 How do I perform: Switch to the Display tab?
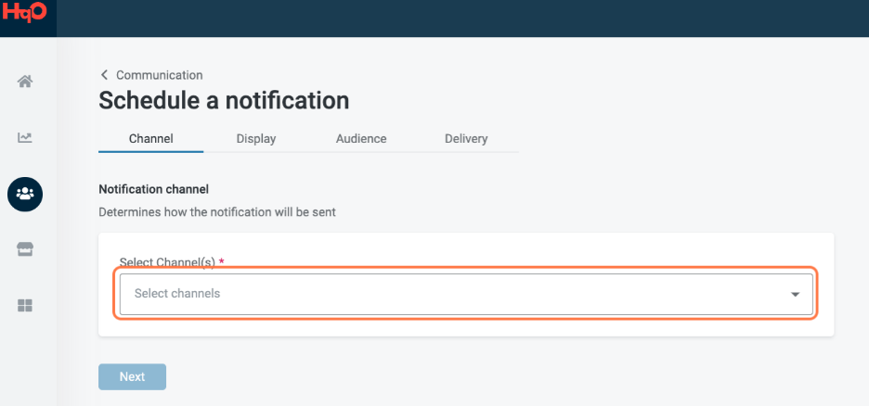(255, 139)
